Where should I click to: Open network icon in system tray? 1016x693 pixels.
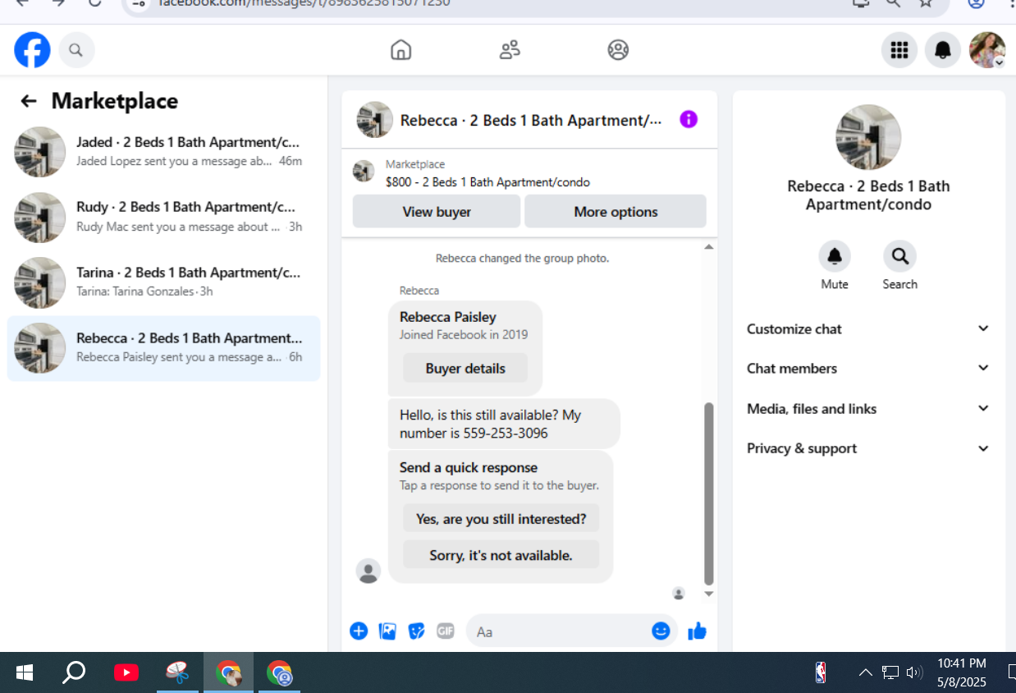coord(890,673)
